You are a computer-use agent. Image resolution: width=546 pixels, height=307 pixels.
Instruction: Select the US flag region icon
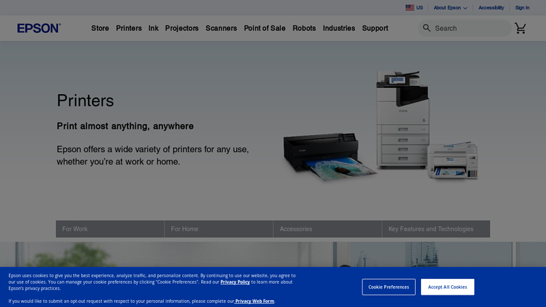(409, 8)
